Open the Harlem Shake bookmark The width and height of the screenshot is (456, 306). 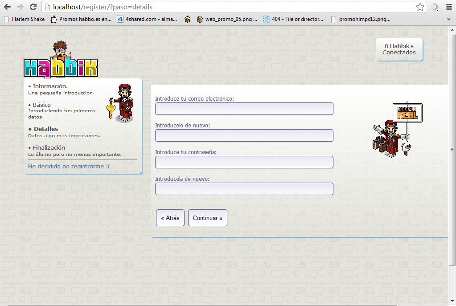[25, 19]
